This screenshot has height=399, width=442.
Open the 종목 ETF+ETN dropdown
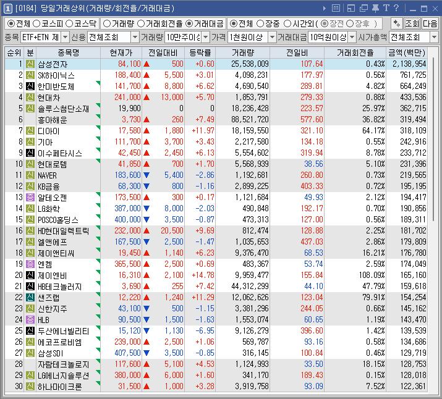65,37
